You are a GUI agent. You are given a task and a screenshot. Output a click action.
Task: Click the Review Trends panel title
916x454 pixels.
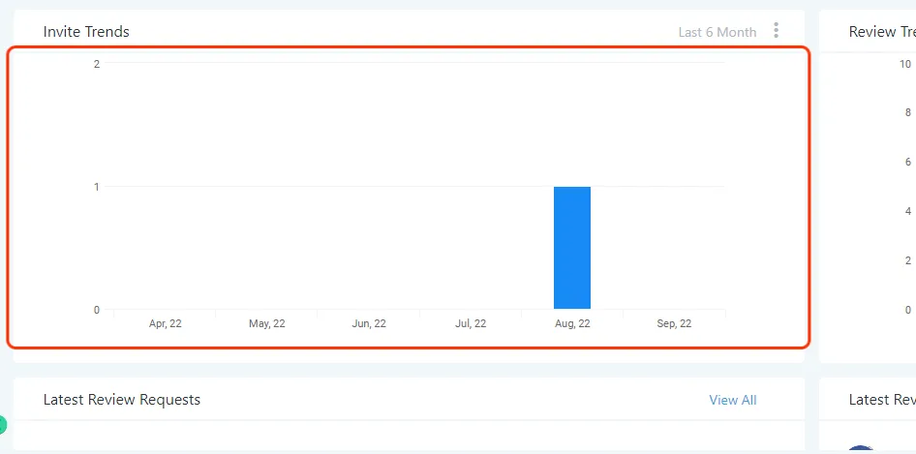pos(882,32)
